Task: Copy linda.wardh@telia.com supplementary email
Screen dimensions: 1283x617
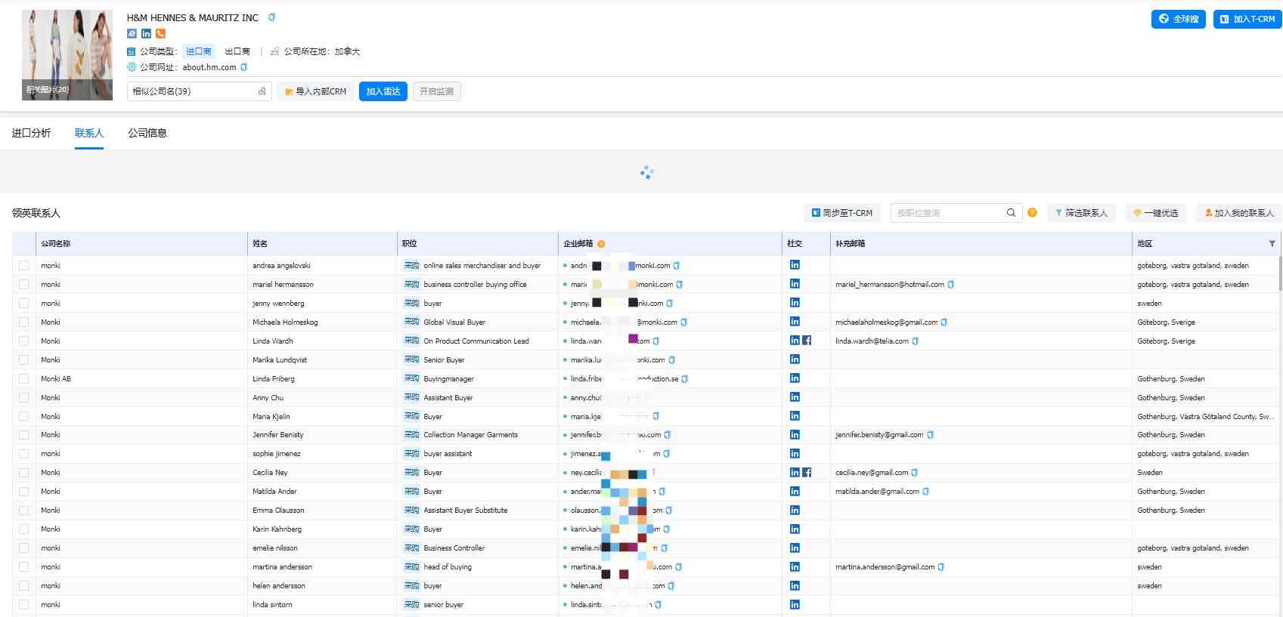Action: [915, 341]
